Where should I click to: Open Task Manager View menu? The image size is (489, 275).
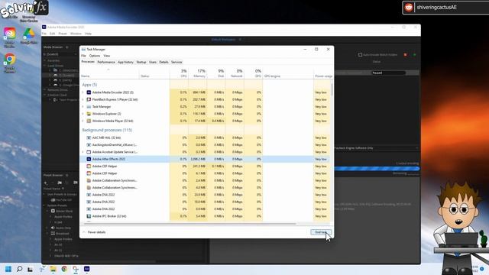[x=107, y=56]
